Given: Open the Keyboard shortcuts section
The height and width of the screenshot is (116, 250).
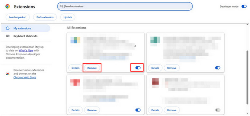Looking at the screenshot, I should tap(26, 36).
